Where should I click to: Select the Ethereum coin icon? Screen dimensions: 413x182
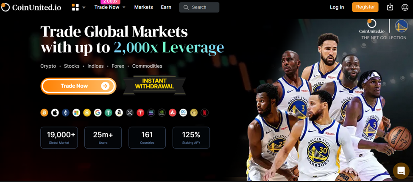click(66, 113)
